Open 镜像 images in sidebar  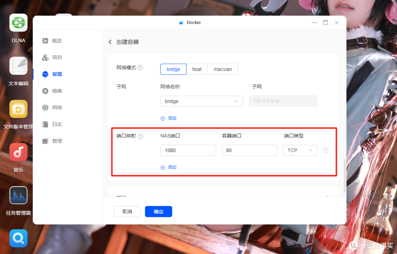[57, 91]
